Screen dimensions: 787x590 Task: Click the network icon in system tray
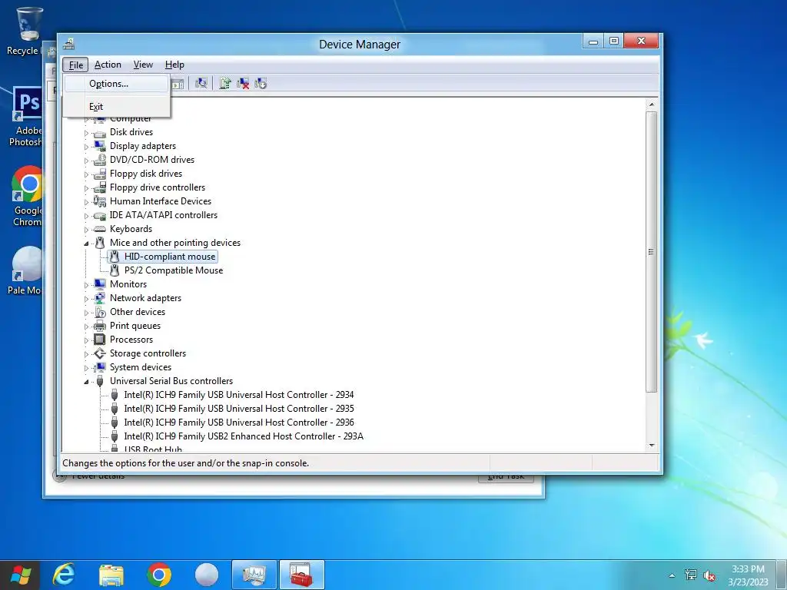[691, 575]
